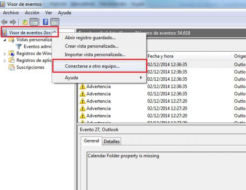Image resolution: width=246 pixels, height=190 pixels.
Task: Click the Origen column header
Action: click(239, 56)
